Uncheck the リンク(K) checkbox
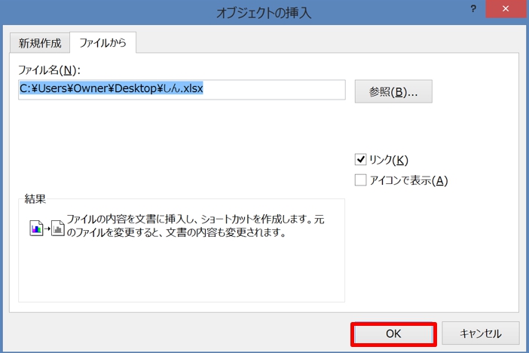 pos(360,159)
